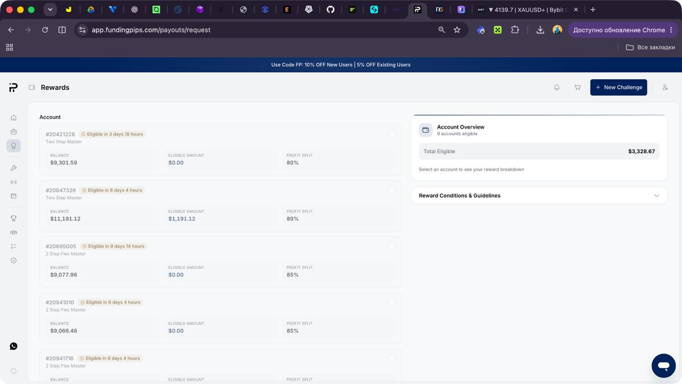Screen dimensions: 682x384
Task: Open the broadcast signal icon in sidebar
Action: 13,182
